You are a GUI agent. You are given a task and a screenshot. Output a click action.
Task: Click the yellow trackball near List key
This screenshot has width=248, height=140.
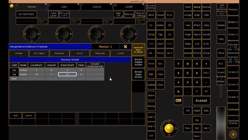pyautogui.click(x=169, y=128)
